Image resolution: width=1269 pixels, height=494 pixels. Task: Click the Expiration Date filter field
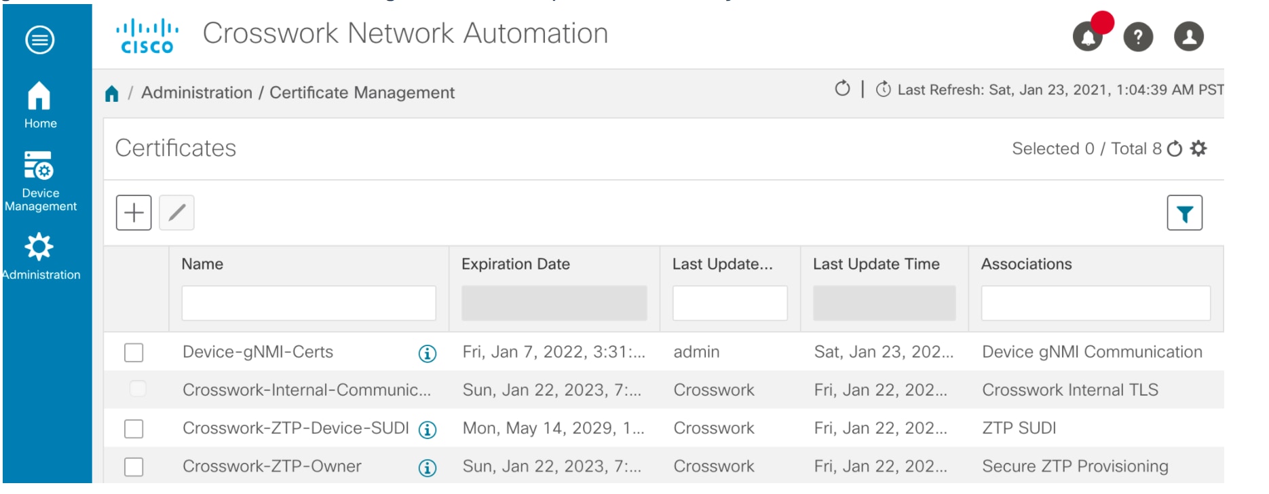(554, 303)
